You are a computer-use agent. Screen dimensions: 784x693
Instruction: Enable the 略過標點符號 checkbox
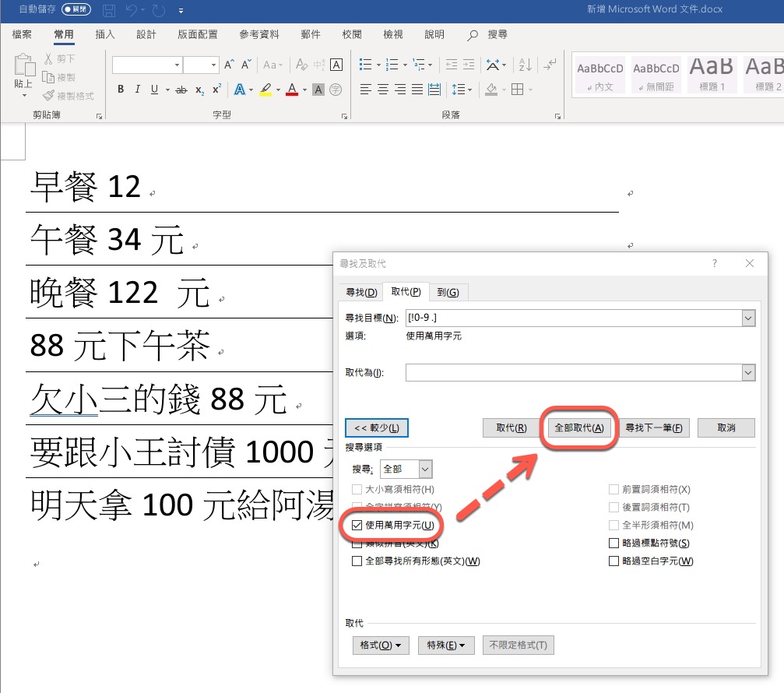click(x=614, y=543)
